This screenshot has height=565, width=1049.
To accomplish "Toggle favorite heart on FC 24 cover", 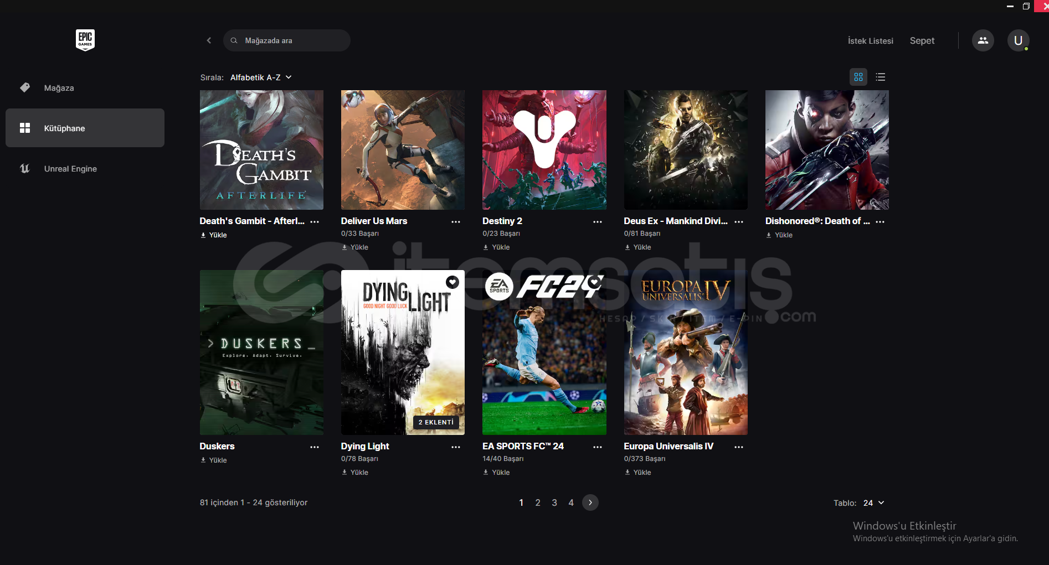I will pos(594,282).
